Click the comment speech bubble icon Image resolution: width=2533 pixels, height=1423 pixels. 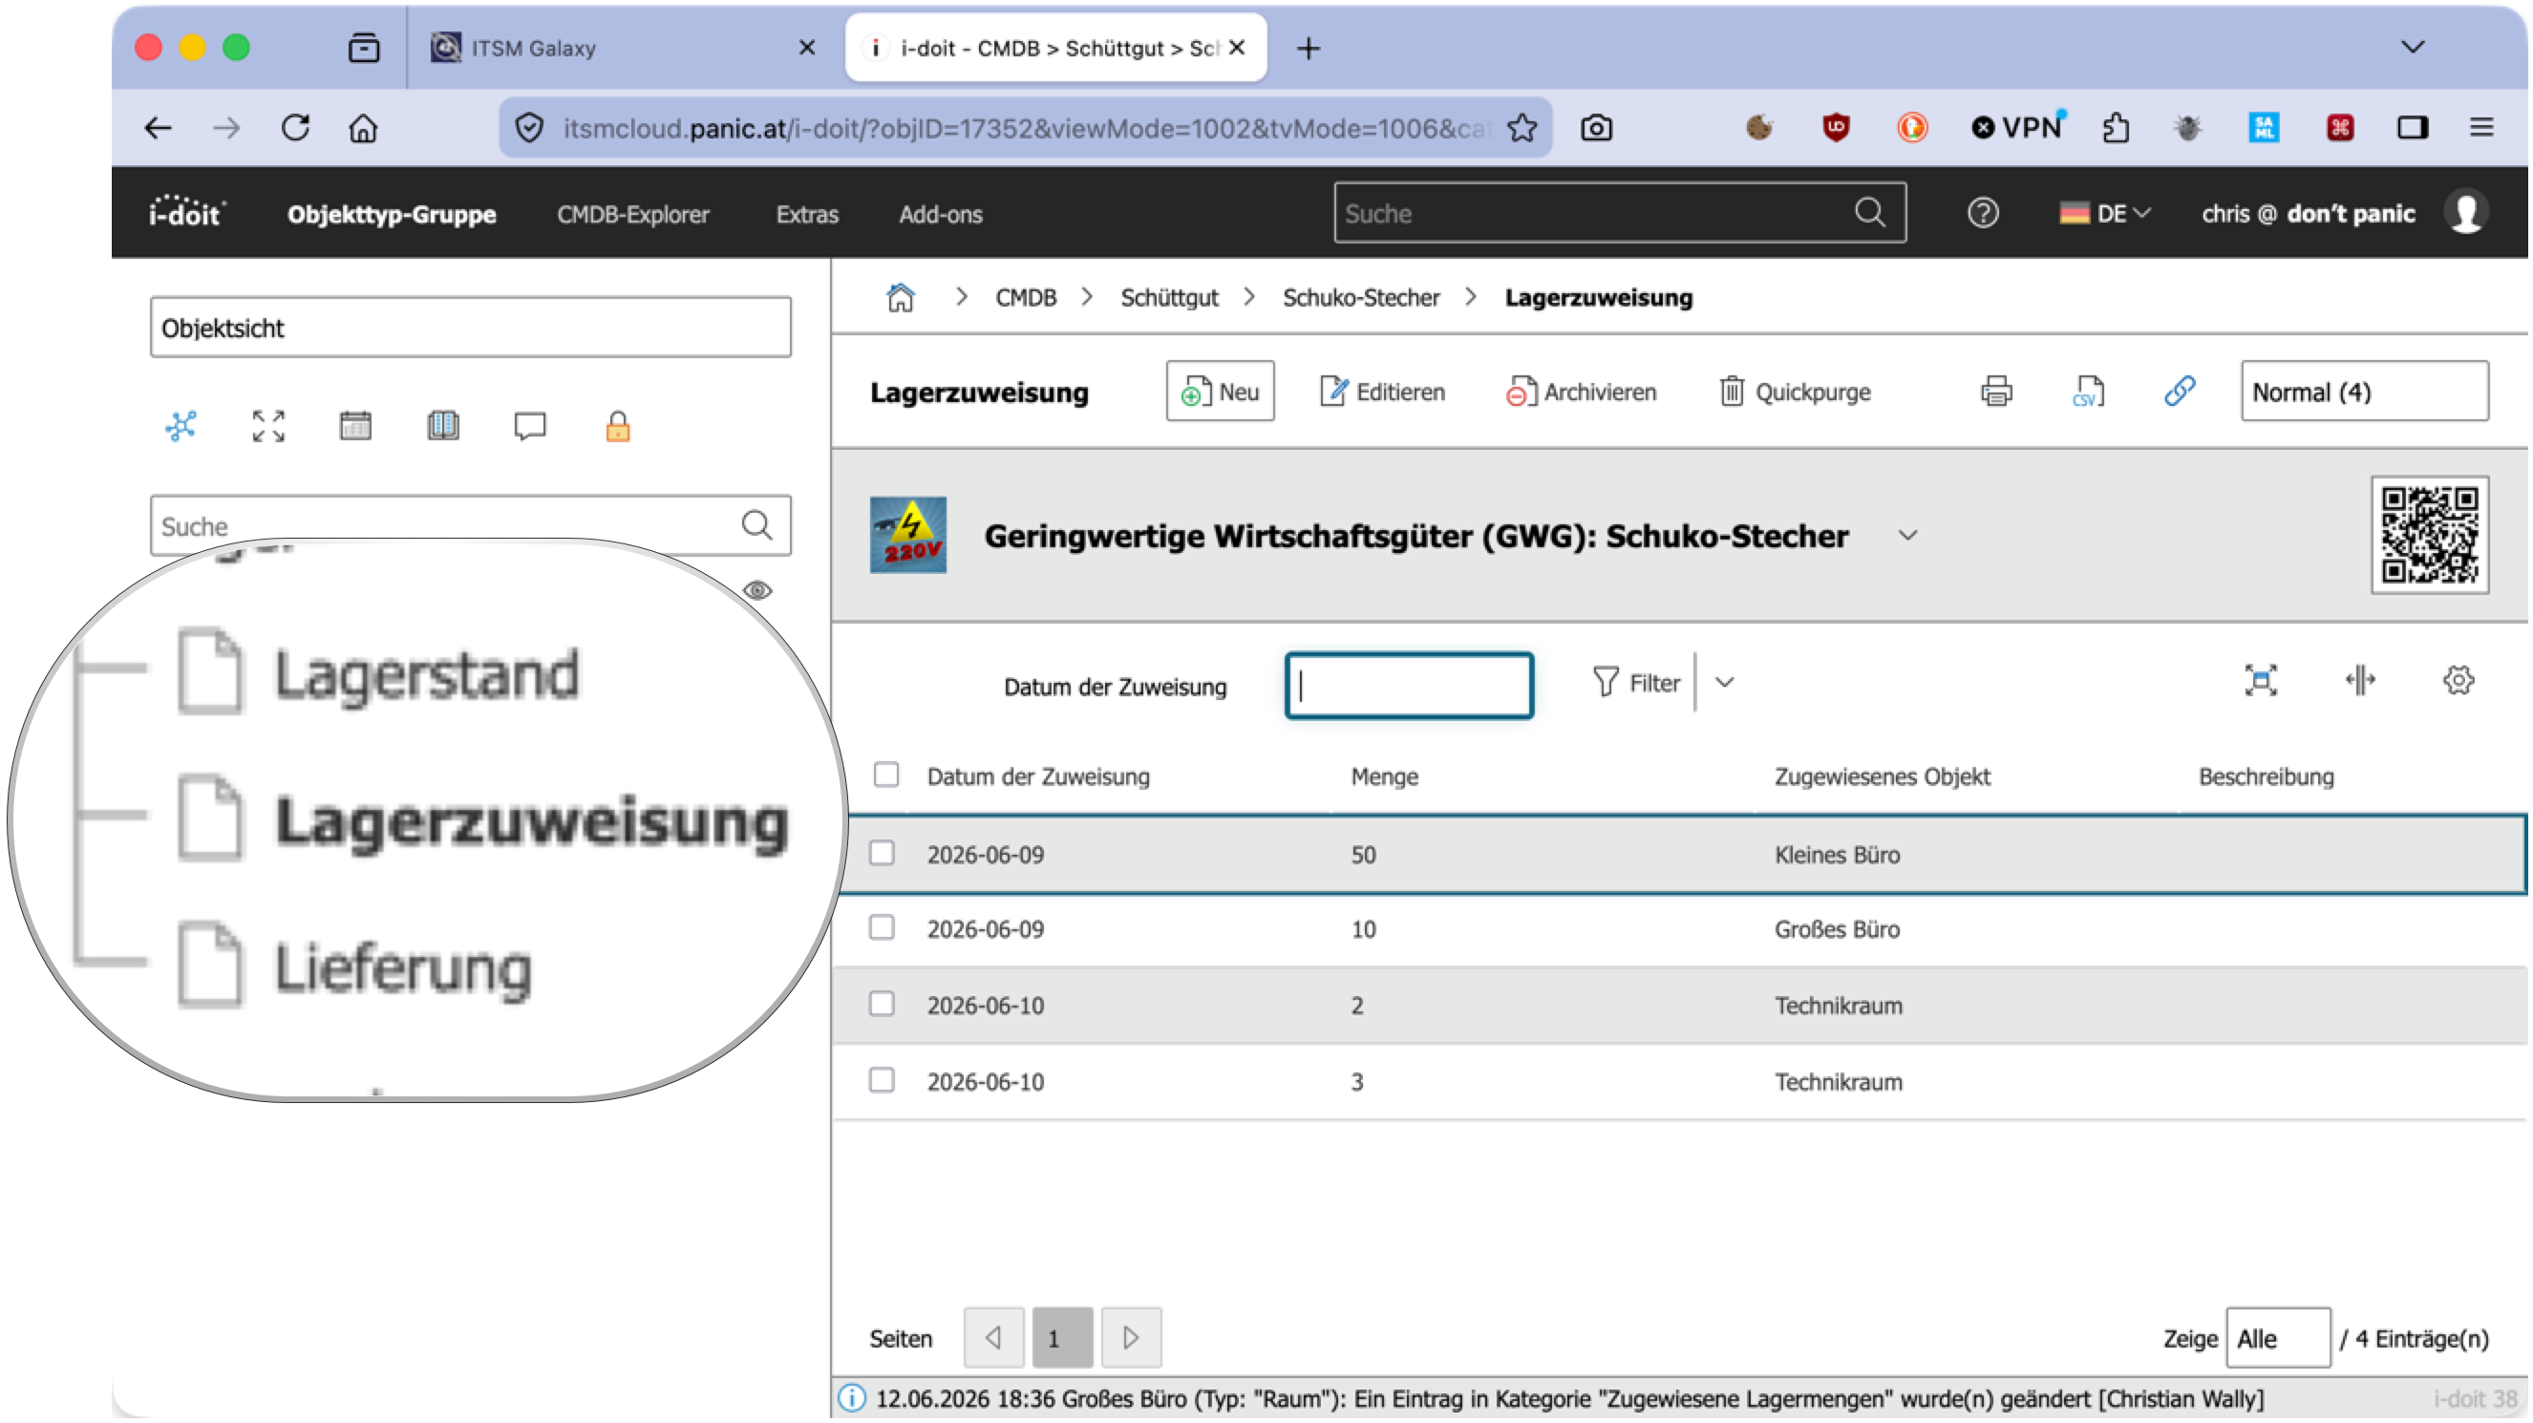(530, 426)
